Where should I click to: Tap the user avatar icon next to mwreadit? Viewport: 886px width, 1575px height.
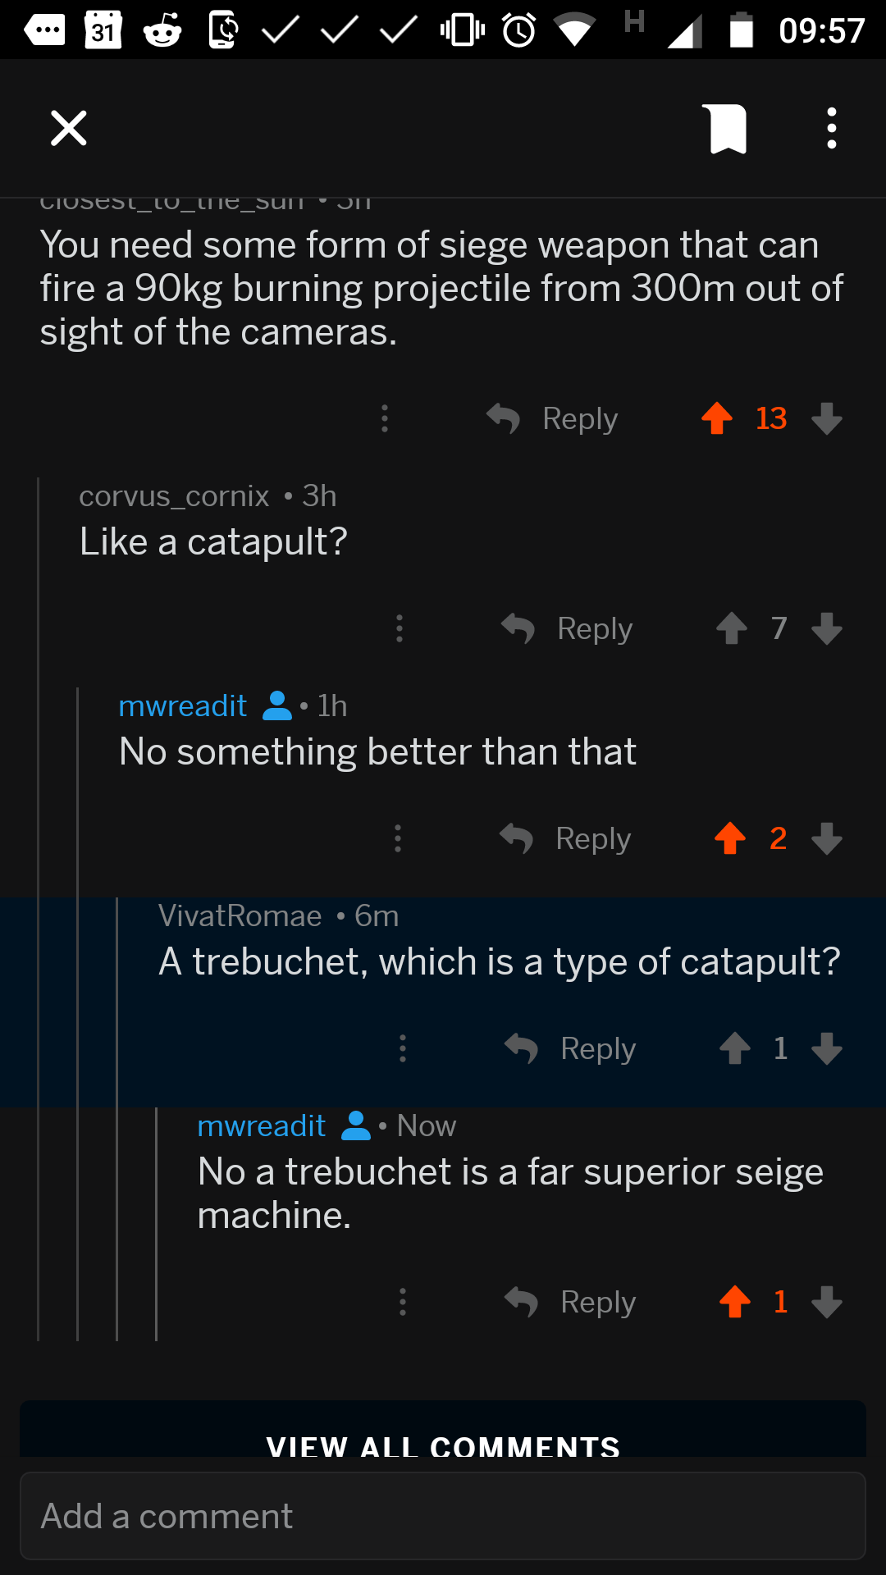click(276, 705)
